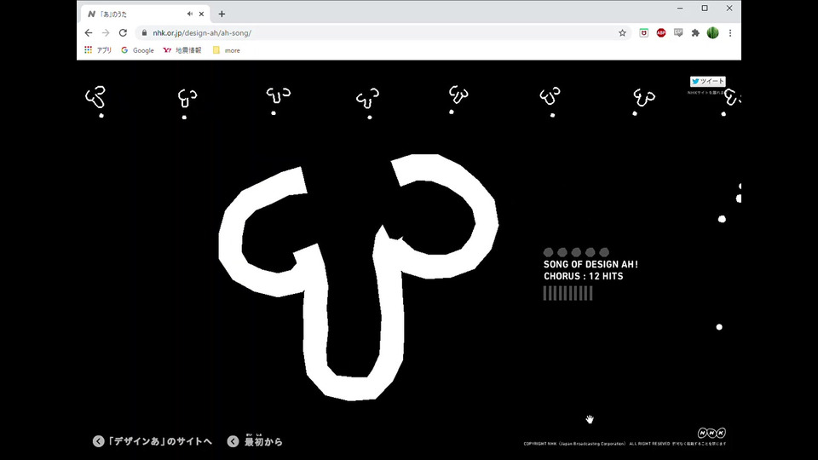
Task: Minimize the Chrome window
Action: (680, 9)
